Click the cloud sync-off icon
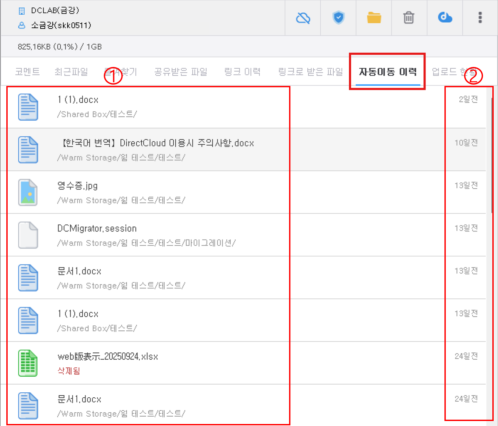 pyautogui.click(x=303, y=18)
